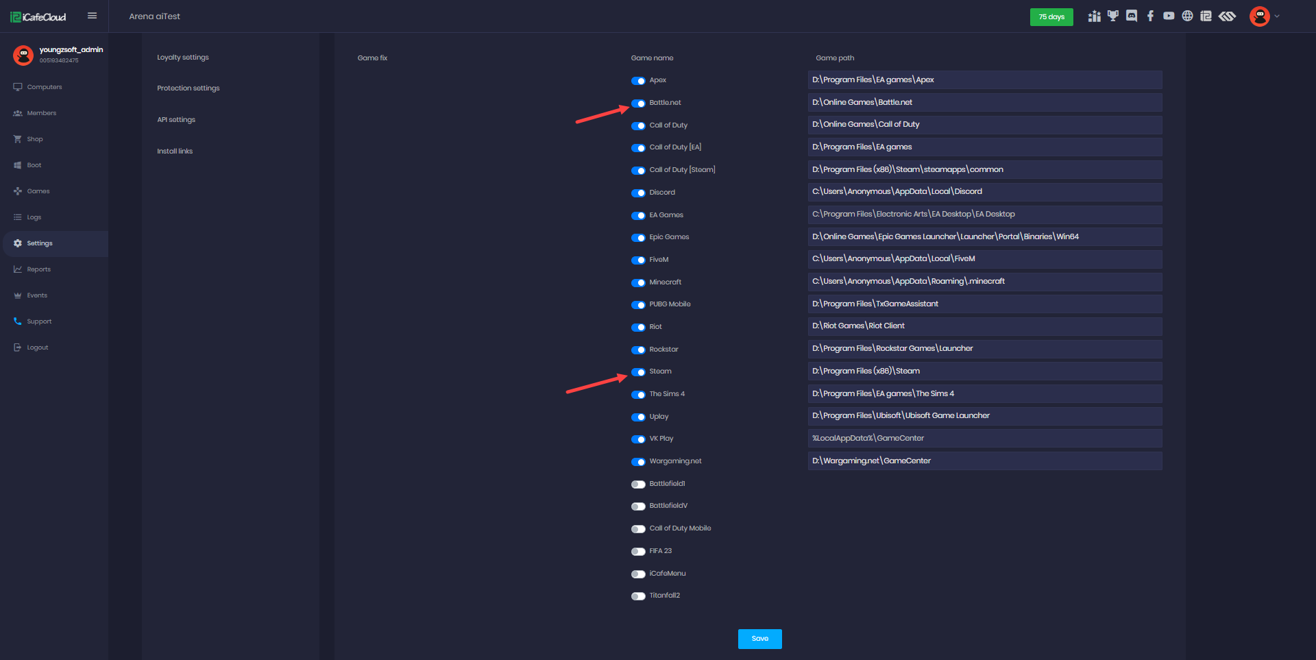
Task: Click the ninja profile avatar in header
Action: [1259, 16]
